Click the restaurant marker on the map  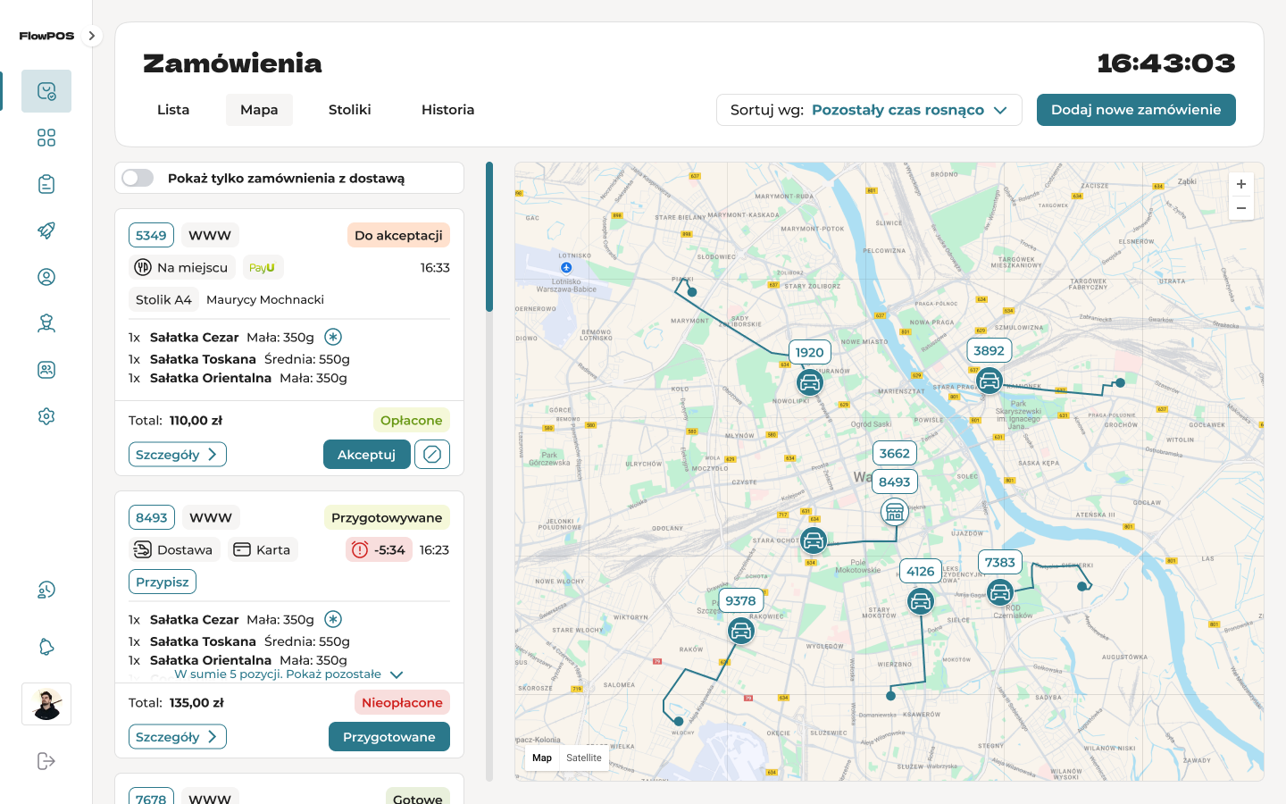tap(894, 512)
